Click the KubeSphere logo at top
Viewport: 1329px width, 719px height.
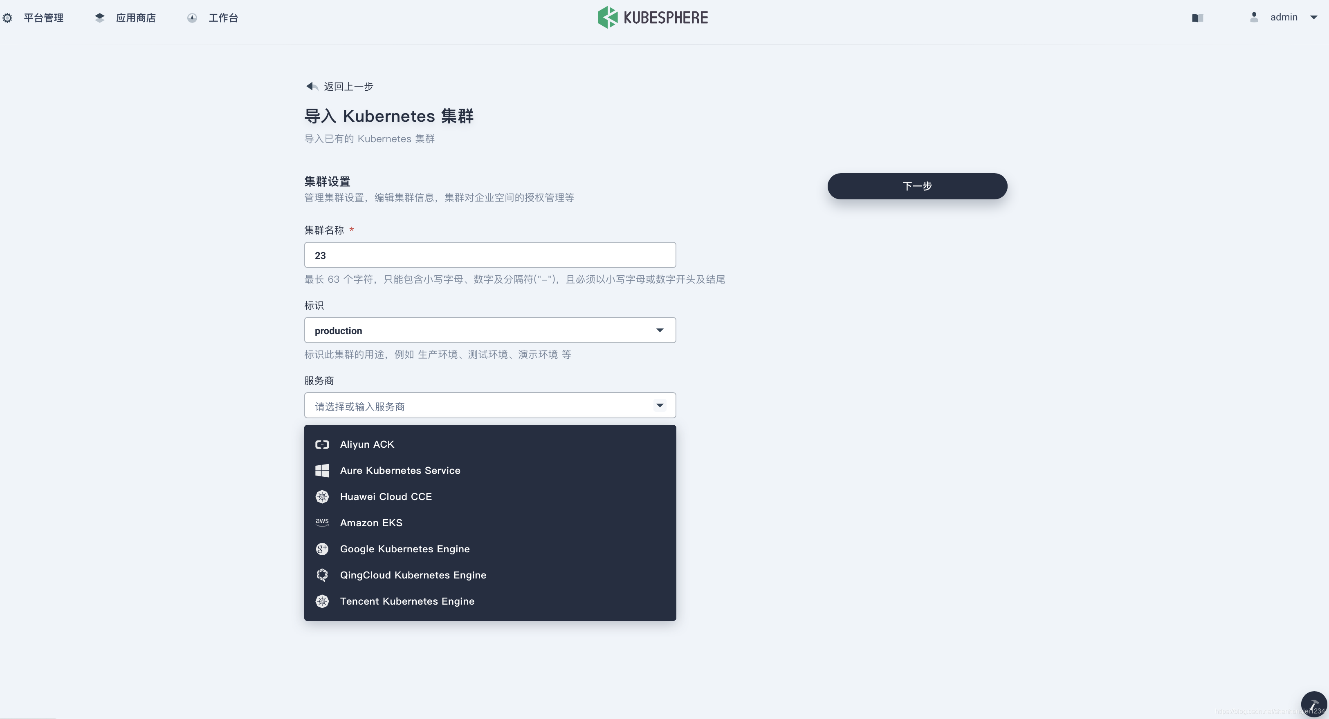[653, 18]
